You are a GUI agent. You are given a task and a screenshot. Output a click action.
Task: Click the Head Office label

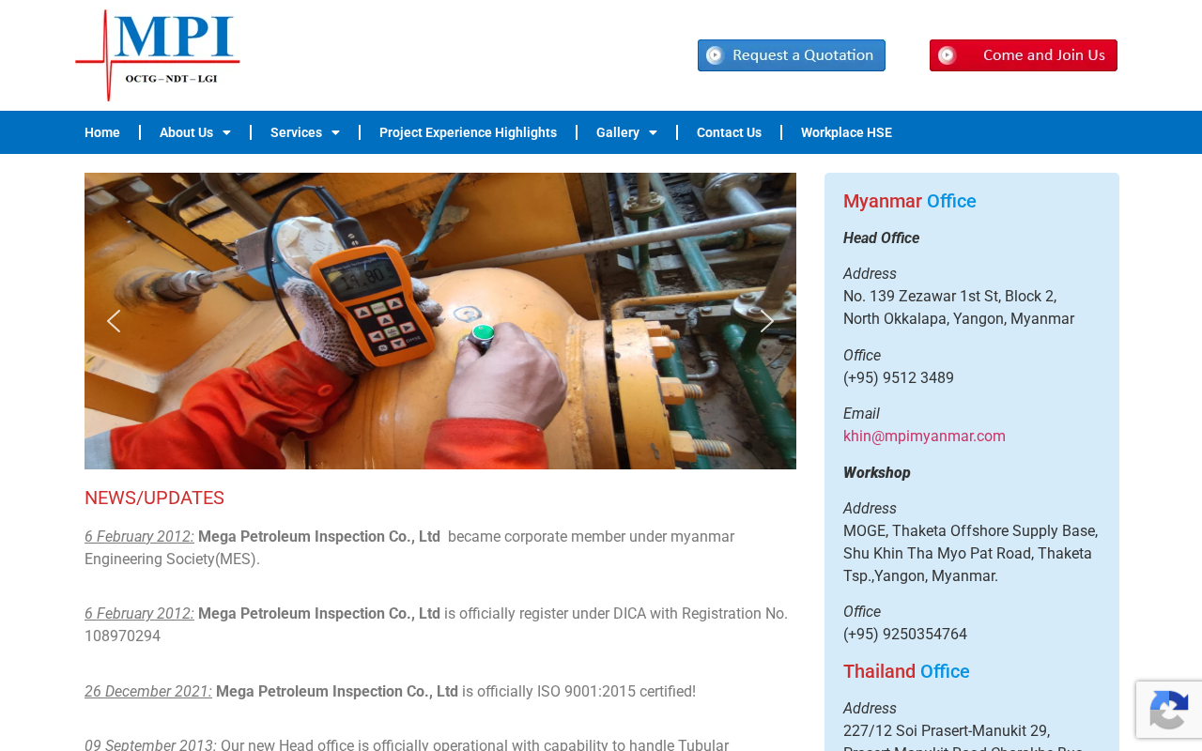[881, 238]
